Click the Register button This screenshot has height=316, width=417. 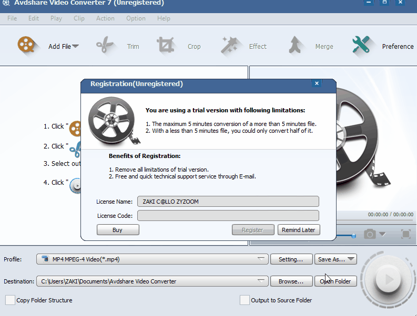coord(253,230)
